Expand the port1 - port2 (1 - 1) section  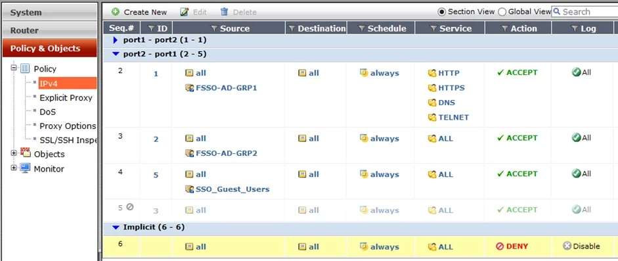pyautogui.click(x=116, y=40)
